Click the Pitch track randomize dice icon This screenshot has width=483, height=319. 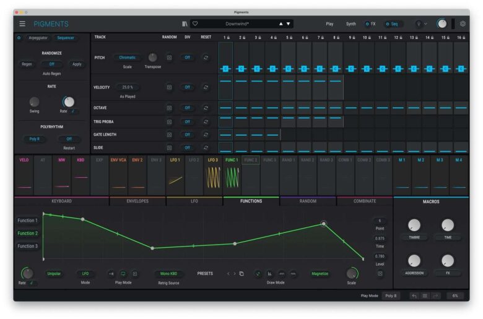pyautogui.click(x=169, y=57)
